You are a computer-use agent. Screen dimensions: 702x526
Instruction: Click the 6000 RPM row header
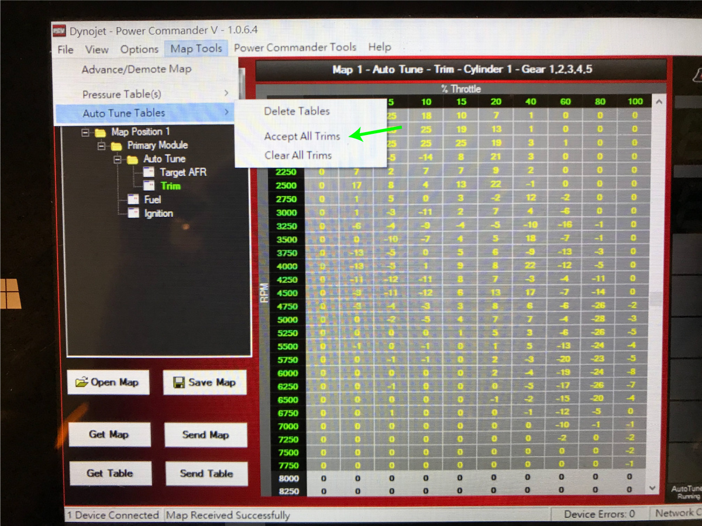tap(286, 373)
